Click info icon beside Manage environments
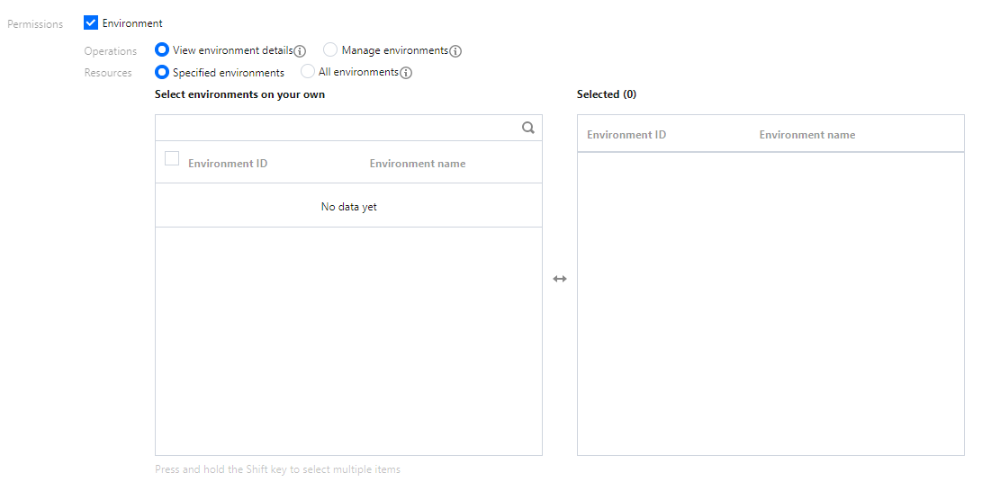This screenshot has height=482, width=1000. click(x=455, y=51)
